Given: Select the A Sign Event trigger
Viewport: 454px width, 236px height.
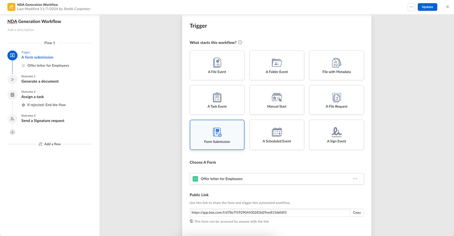Looking at the screenshot, I should pyautogui.click(x=336, y=135).
